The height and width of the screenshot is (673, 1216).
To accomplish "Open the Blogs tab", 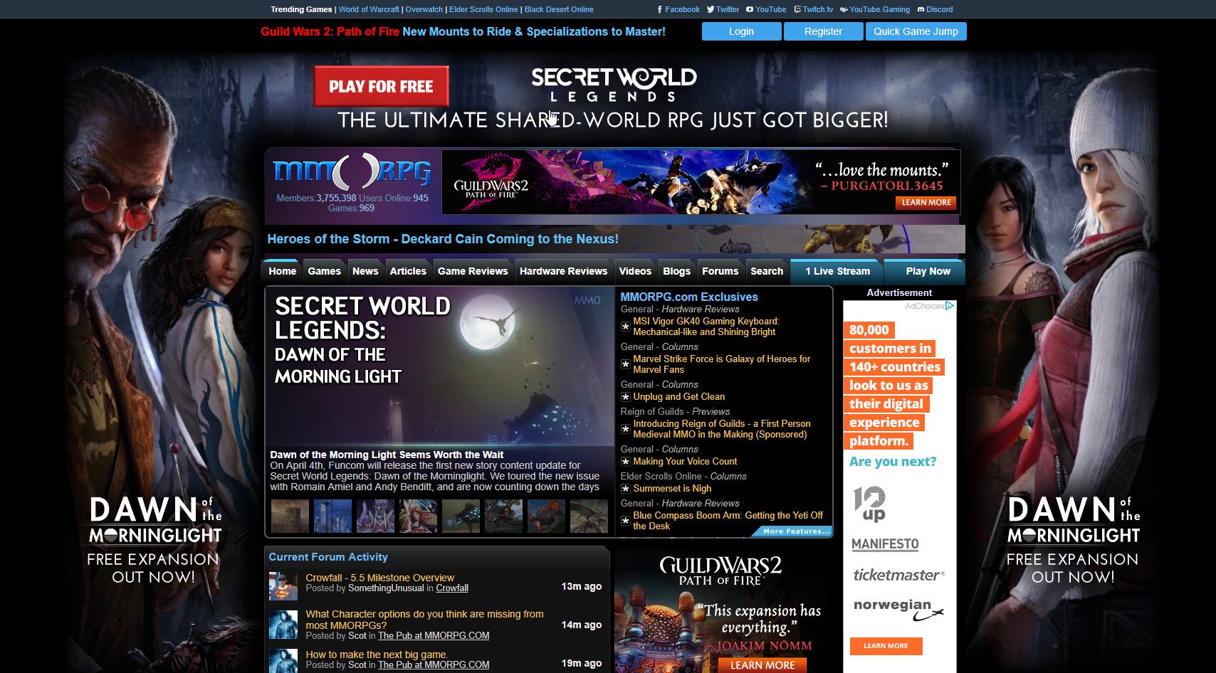I will pyautogui.click(x=676, y=271).
